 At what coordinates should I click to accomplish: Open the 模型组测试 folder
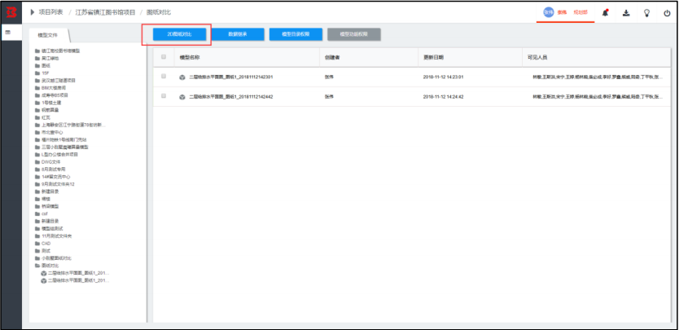click(52, 228)
